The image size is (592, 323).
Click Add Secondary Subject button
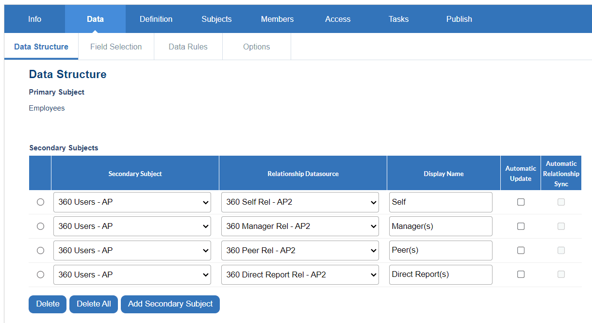click(170, 304)
